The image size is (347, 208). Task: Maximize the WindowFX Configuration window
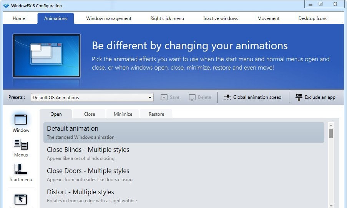(x=320, y=4)
